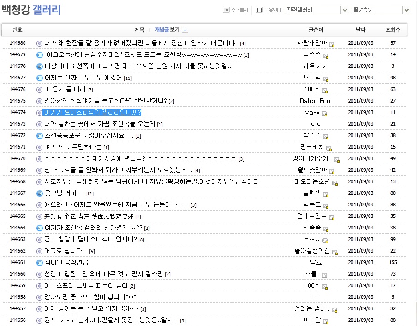Click comment count [8] on post 144663
The width and height of the screenshot is (417, 326).
pos(141,240)
